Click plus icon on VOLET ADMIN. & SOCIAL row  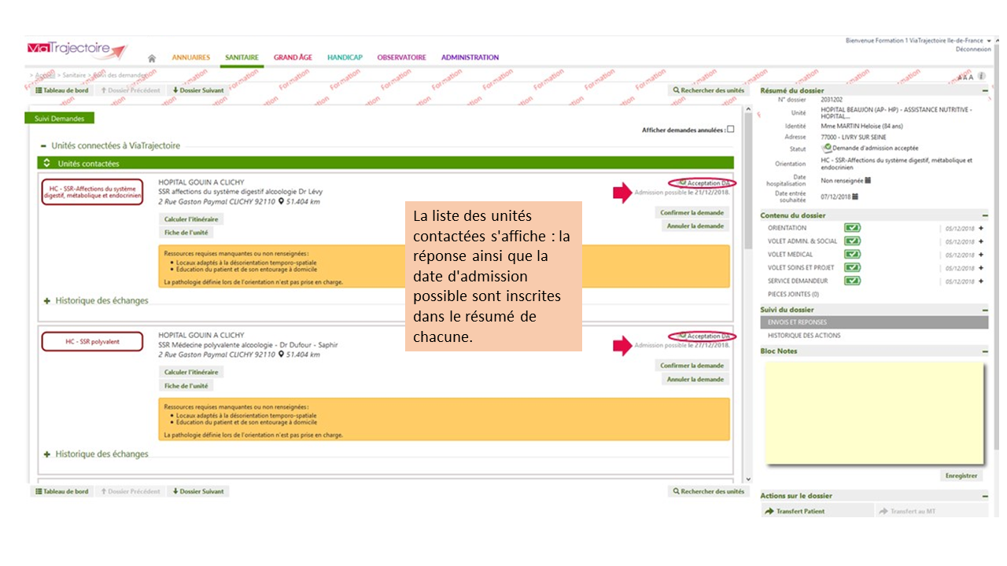[x=981, y=241]
